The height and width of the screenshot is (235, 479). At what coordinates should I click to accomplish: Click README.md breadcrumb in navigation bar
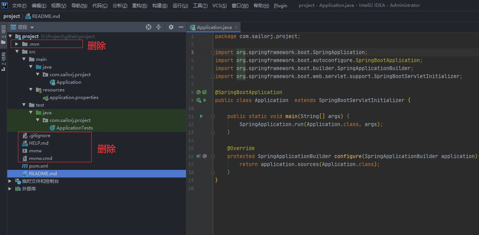(x=42, y=16)
